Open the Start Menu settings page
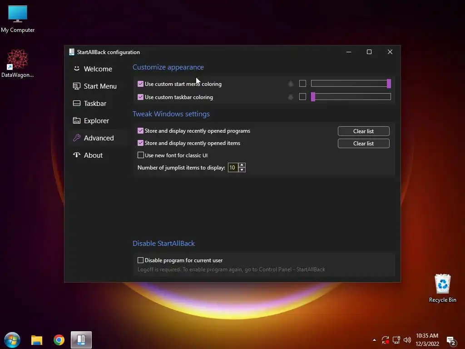This screenshot has height=349, width=465. (x=95, y=86)
